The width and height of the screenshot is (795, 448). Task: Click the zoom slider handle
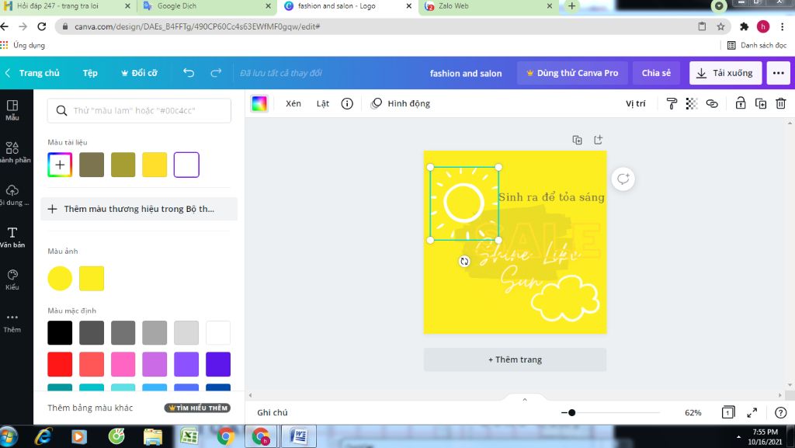571,412
